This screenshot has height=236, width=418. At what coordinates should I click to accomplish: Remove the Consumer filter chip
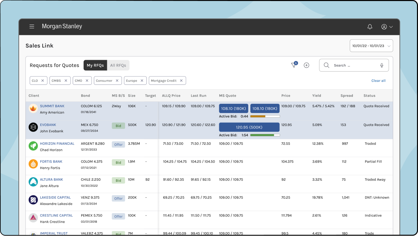[x=117, y=81]
